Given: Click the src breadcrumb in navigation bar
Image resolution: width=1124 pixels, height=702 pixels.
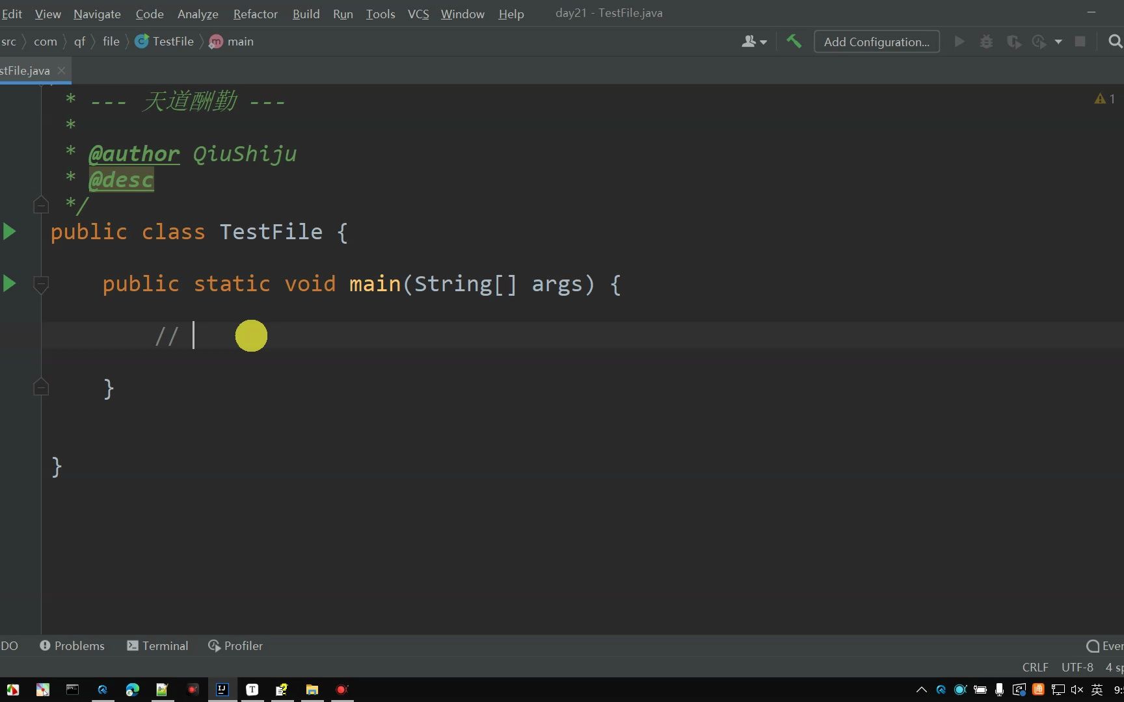Looking at the screenshot, I should [x=8, y=42].
